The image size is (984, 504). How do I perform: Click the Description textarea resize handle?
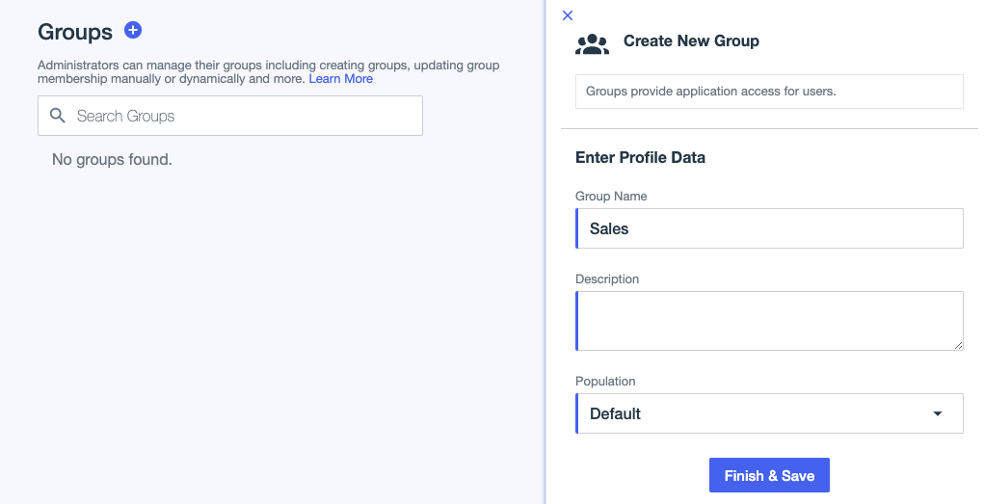pos(958,345)
